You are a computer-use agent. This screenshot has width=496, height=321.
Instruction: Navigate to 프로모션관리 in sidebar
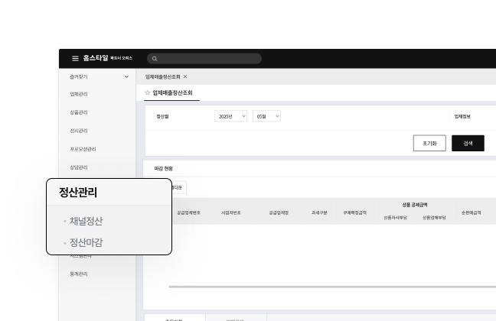[83, 149]
